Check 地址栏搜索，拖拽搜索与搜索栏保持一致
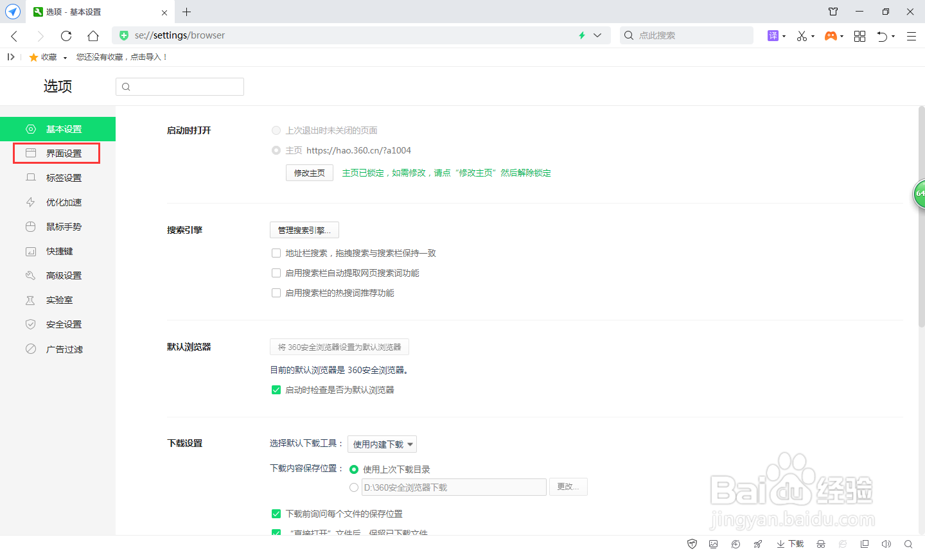Viewport: 925px width, 551px height. 276,253
